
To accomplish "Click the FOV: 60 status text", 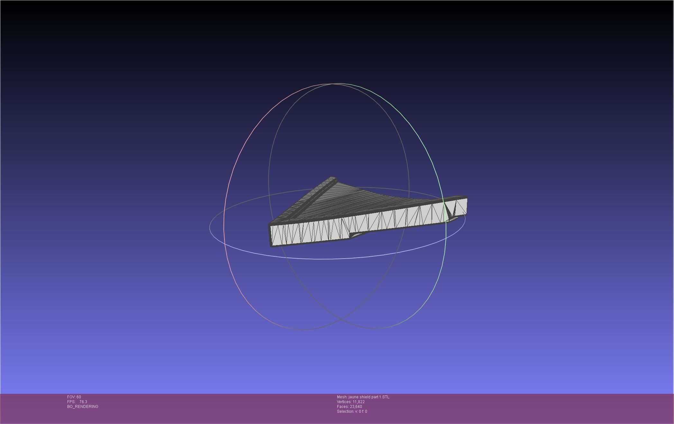I will pos(74,397).
